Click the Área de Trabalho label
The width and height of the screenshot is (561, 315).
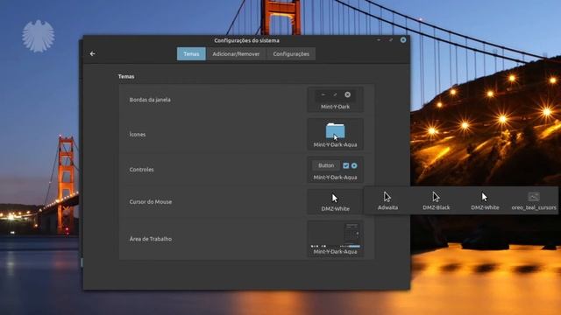(x=151, y=239)
